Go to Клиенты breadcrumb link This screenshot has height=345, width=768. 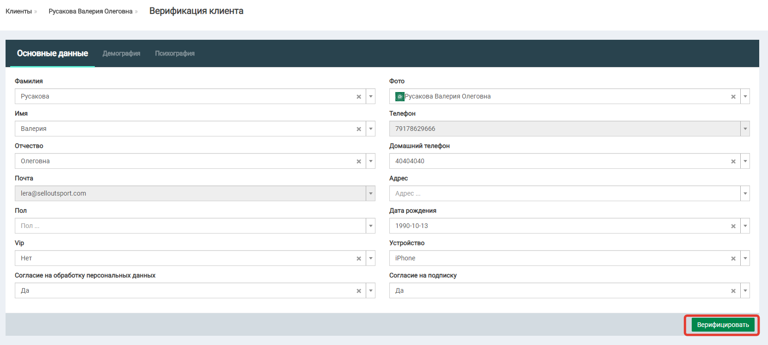coord(18,11)
